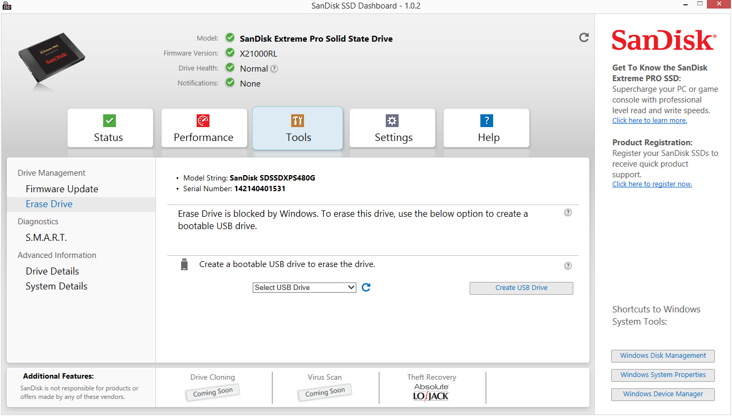The height and width of the screenshot is (416, 732).
Task: Switch to the Help tab
Action: (x=486, y=128)
